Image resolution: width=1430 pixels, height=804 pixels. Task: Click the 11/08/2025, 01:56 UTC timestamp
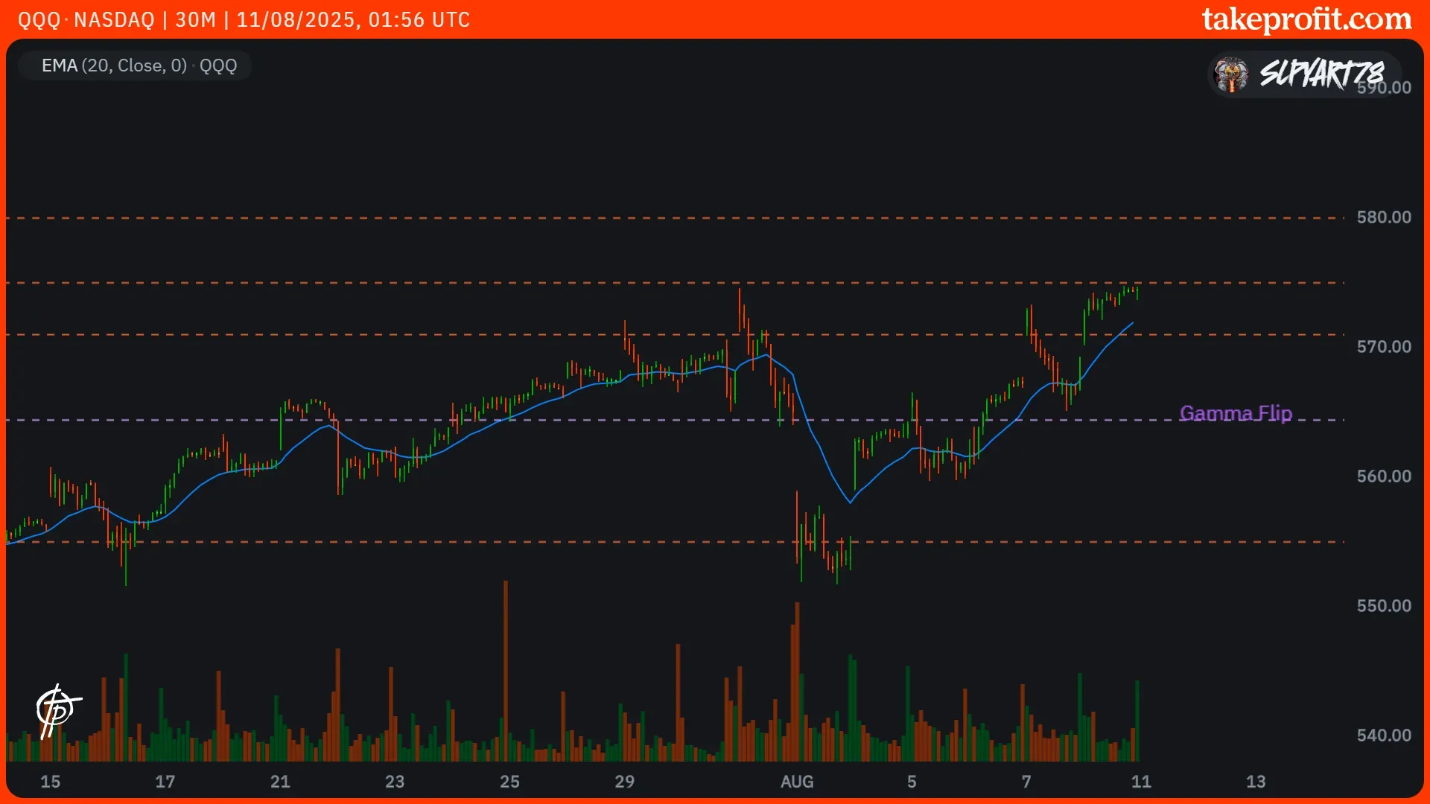coord(353,19)
